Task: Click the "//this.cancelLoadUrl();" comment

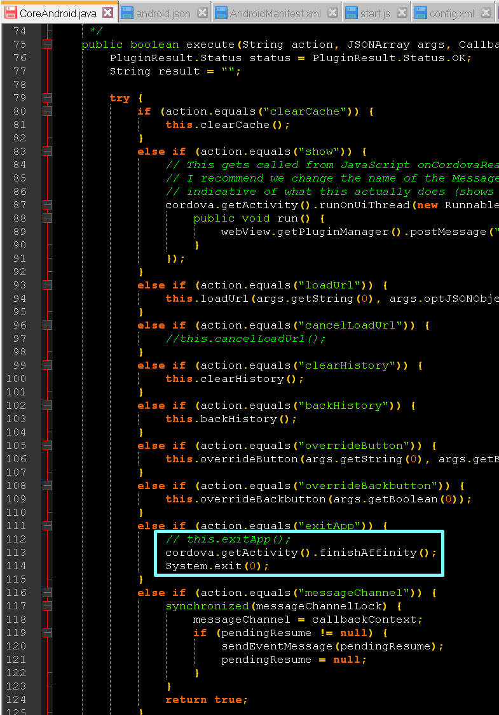Action: [245, 339]
